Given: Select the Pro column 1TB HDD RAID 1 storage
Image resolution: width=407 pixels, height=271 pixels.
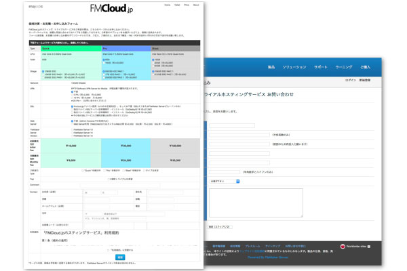Looking at the screenshot, I should tap(104, 75).
